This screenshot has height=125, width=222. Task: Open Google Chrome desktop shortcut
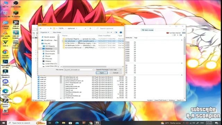5,54
